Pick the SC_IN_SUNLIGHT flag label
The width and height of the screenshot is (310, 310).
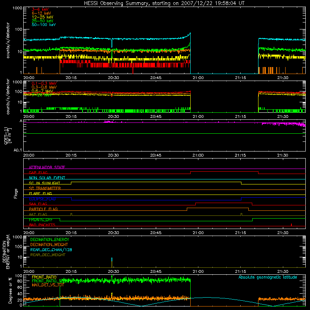click(45, 183)
